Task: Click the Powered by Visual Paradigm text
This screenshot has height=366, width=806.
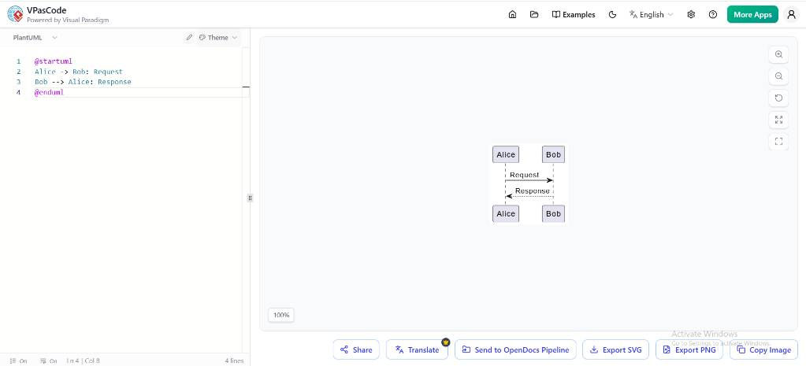Action: coord(67,20)
